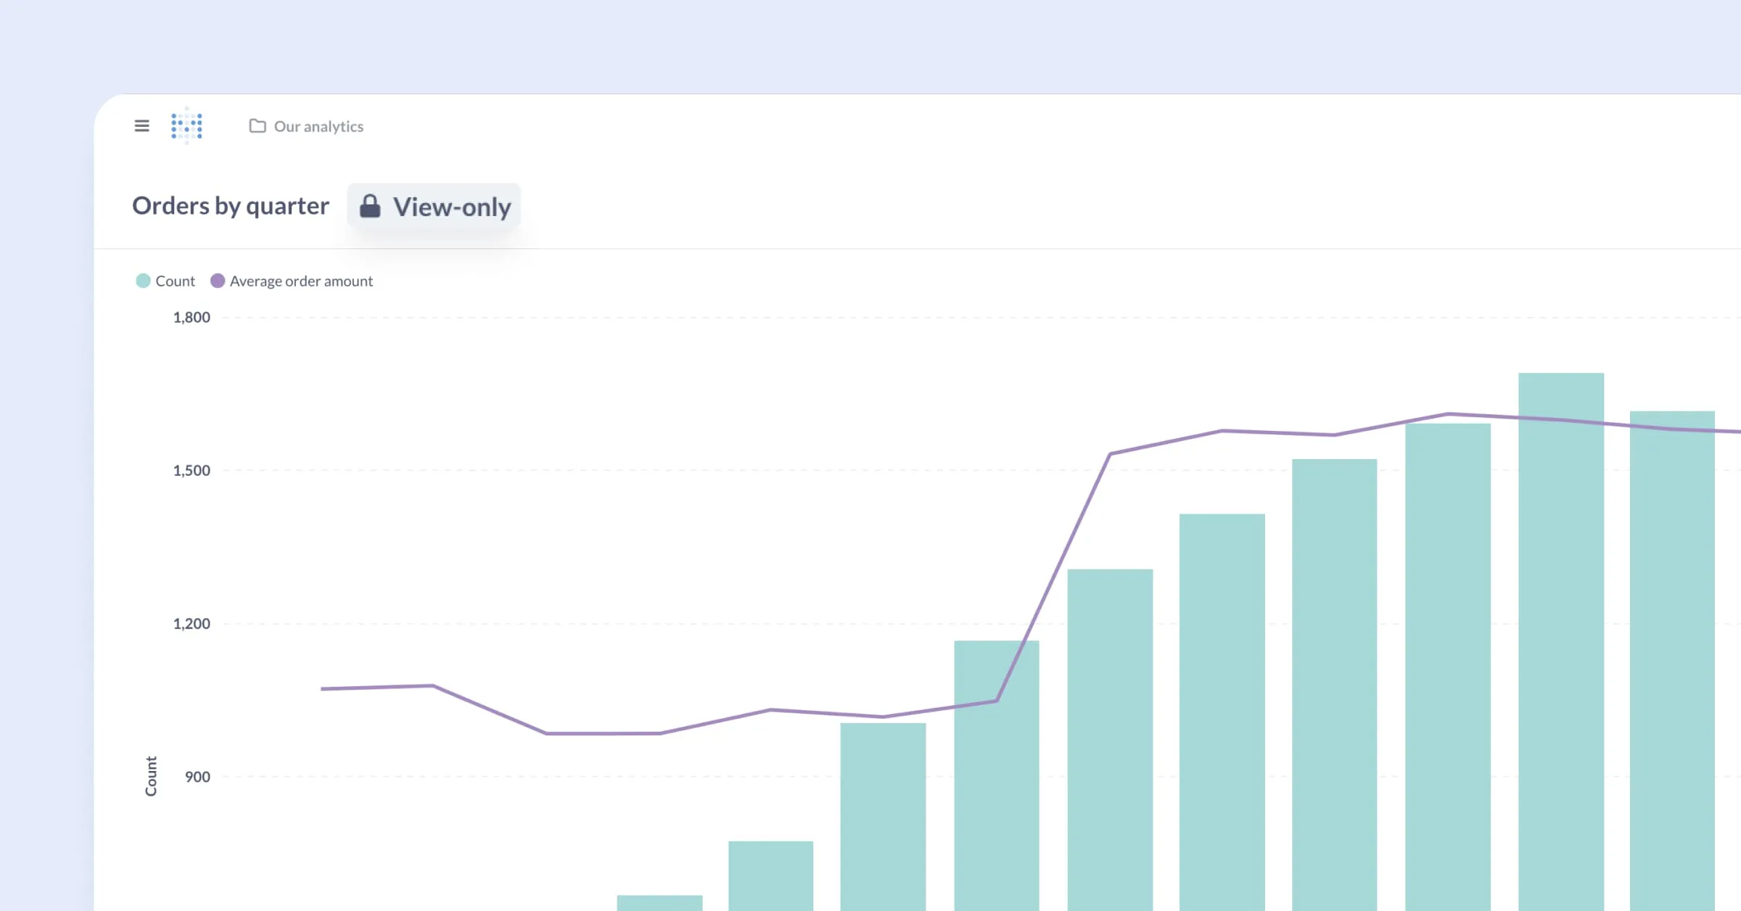Image resolution: width=1741 pixels, height=911 pixels.
Task: Click the View-only badge text
Action: click(452, 207)
